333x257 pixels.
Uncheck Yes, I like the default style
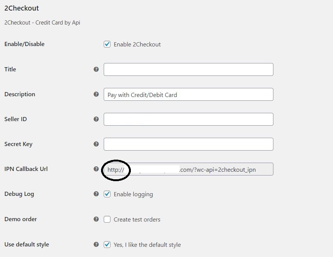(x=107, y=245)
